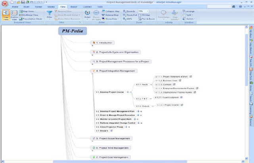The image size is (254, 163).
Task: Select topic 1. Introduction
Action: 102,43
